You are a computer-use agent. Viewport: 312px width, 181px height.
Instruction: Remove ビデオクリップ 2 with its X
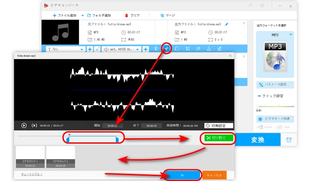[73, 148]
